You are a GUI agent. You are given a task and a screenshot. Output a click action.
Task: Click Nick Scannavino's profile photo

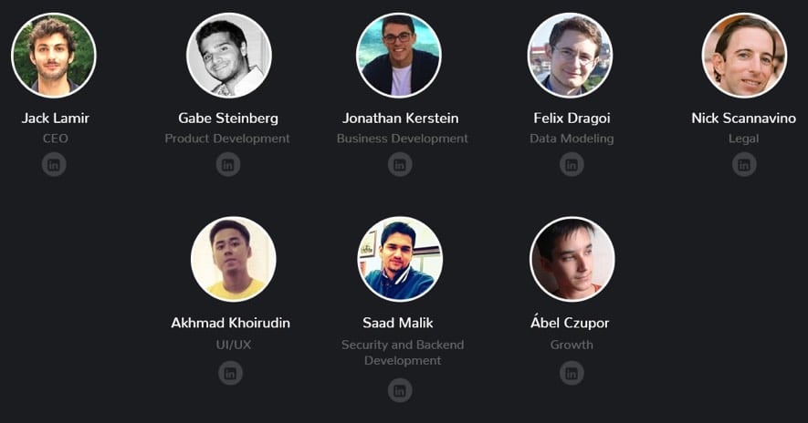coord(745,55)
